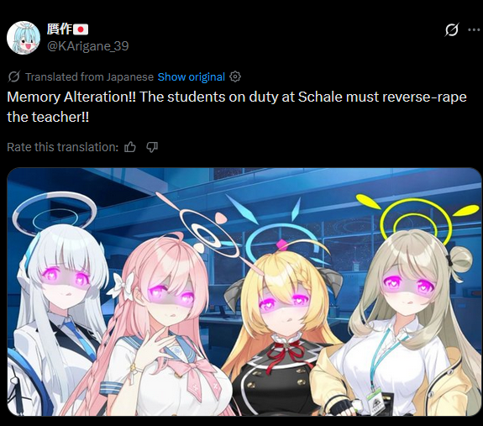
Task: Click the translated post text body
Action: point(237,107)
